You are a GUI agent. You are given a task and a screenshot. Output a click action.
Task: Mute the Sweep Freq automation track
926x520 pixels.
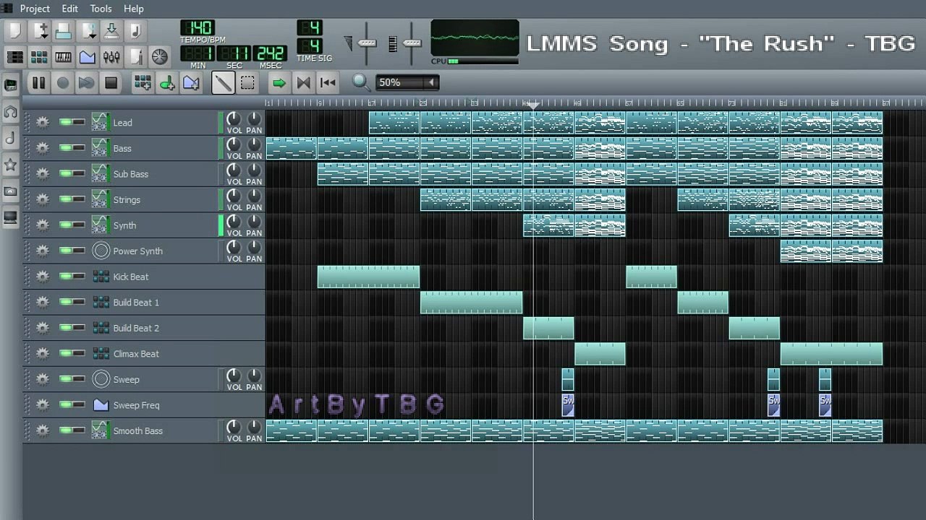66,405
